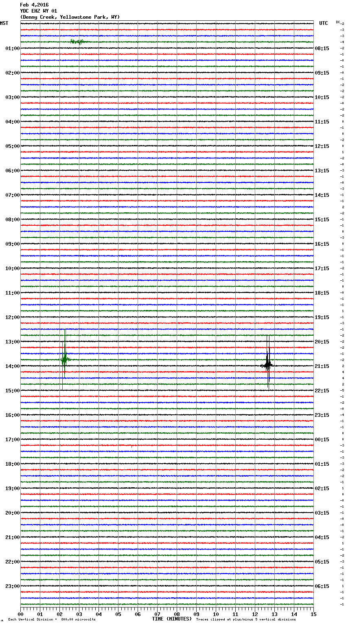This screenshot has height=625, width=346.
Task: Click the "DC" offset column header
Action: [x=338, y=22]
